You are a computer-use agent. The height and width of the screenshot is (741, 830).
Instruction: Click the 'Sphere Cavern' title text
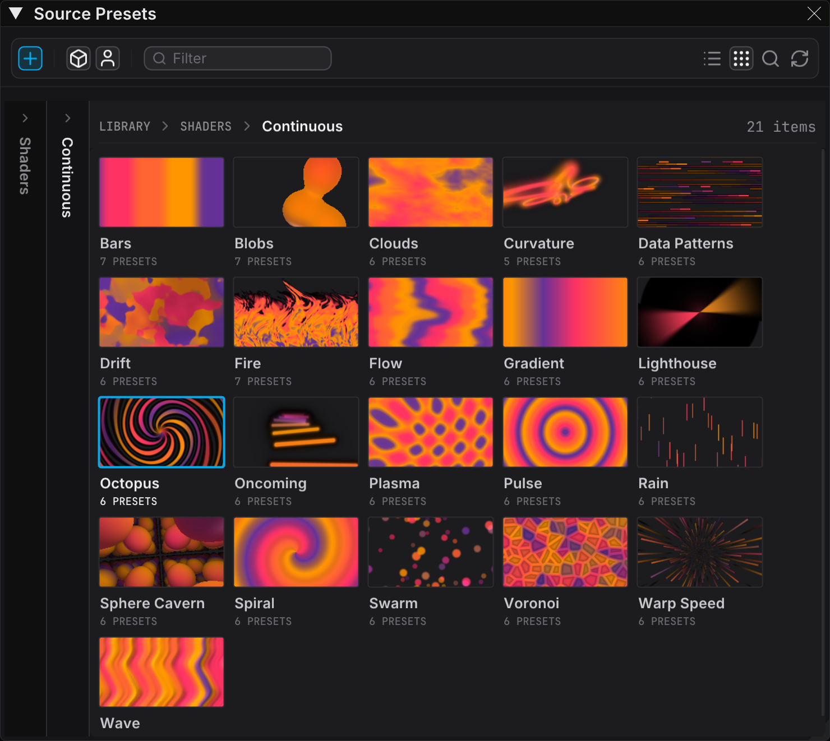click(153, 604)
